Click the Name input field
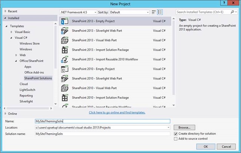 click(102, 121)
